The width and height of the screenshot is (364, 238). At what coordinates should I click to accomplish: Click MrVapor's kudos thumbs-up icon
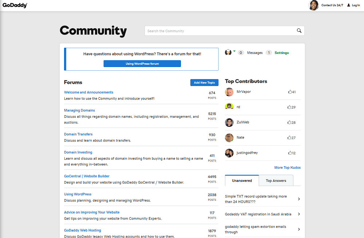click(x=290, y=92)
